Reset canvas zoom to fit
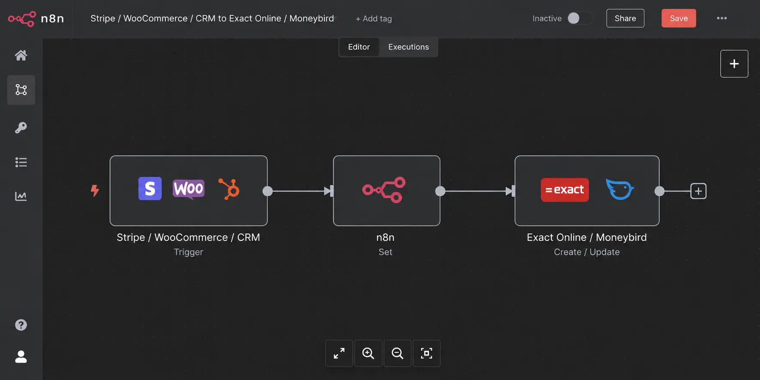This screenshot has height=380, width=760. click(426, 353)
